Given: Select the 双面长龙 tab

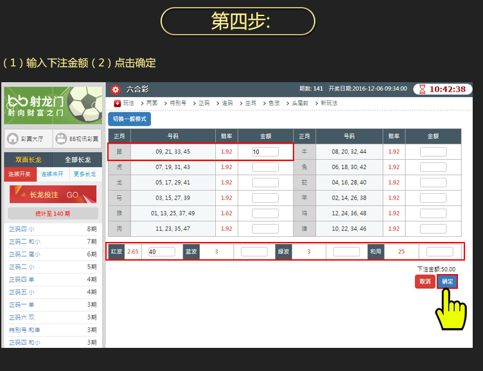Looking at the screenshot, I should [28, 160].
